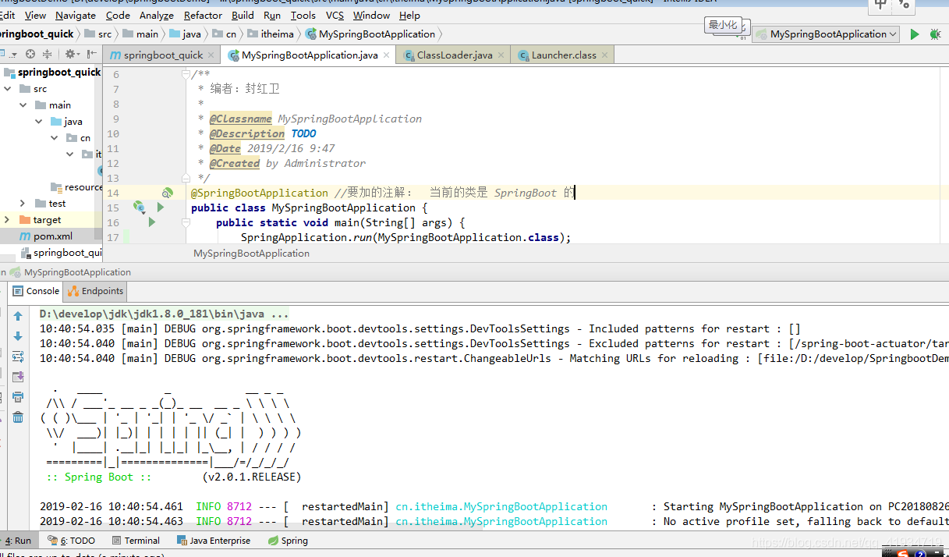Fold the main method at line 16
This screenshot has height=557, width=949.
[x=186, y=222]
